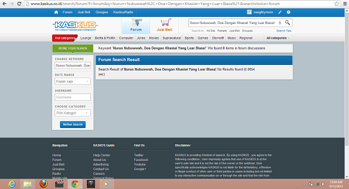Go to the Kaskus home icon

56,12
